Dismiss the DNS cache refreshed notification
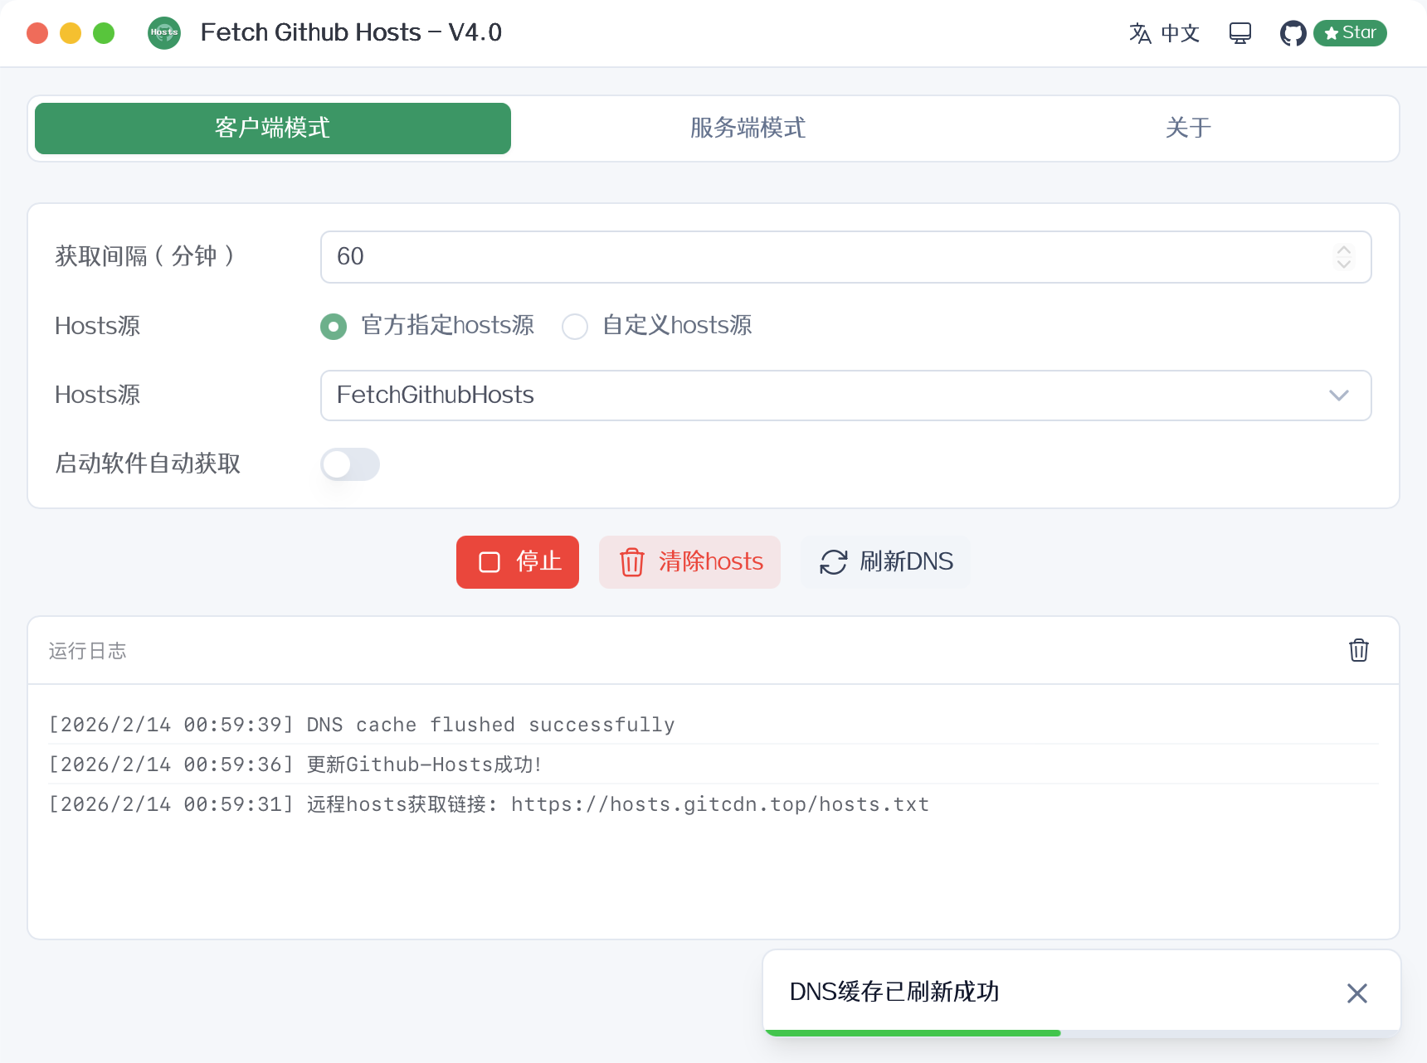 [1357, 993]
